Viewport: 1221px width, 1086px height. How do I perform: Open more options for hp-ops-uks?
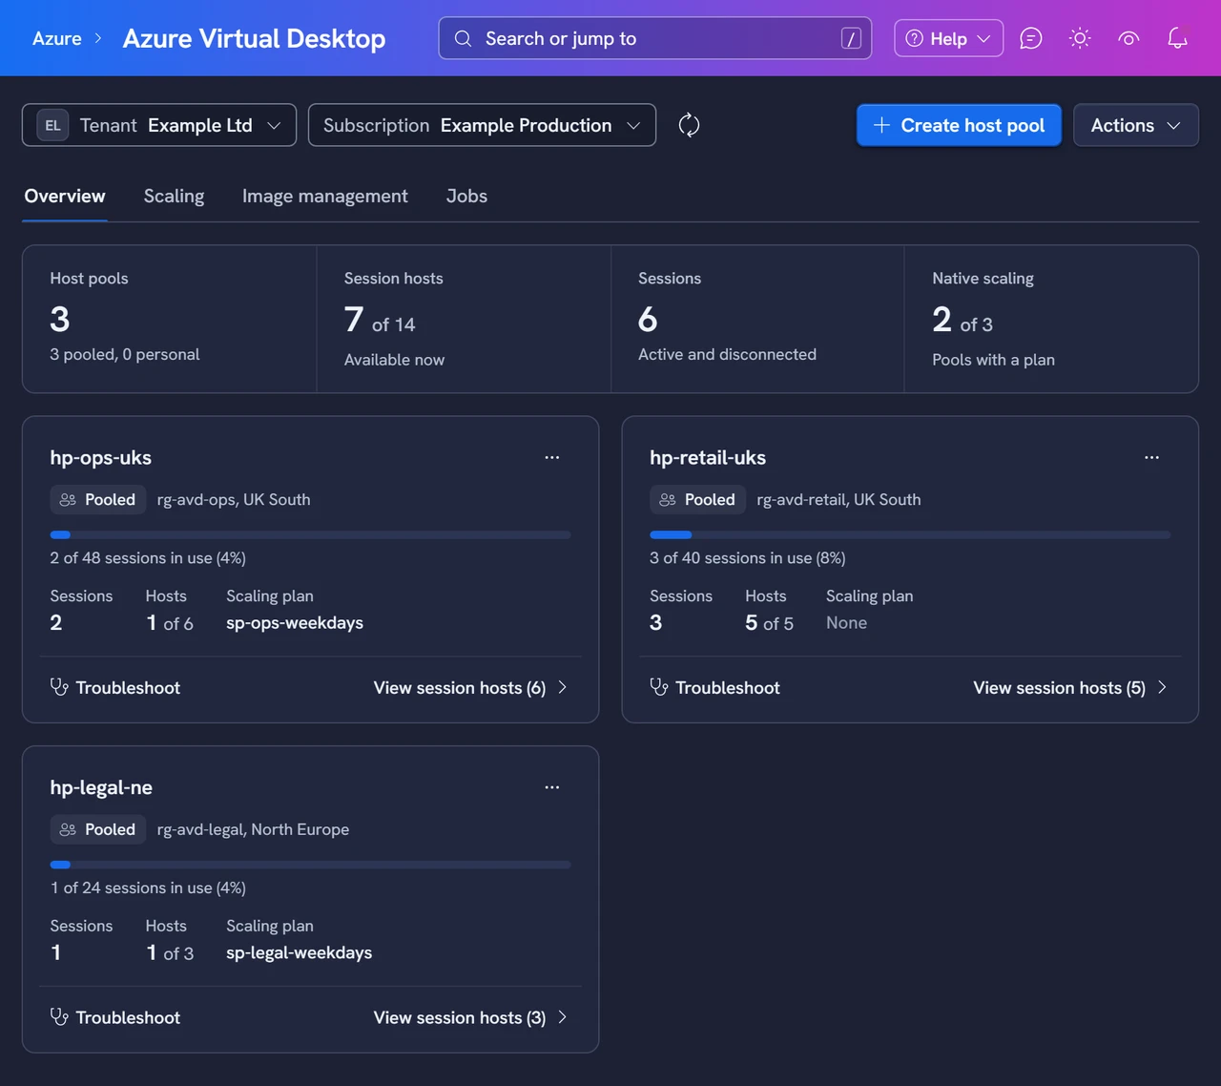click(552, 457)
